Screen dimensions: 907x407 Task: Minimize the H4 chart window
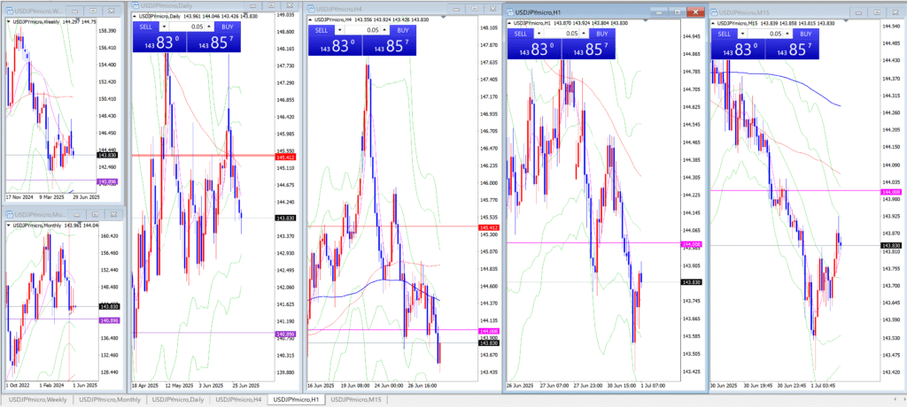click(456, 9)
